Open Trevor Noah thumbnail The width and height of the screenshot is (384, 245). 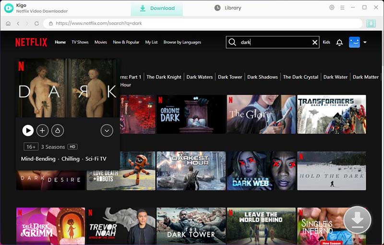pyautogui.click(x=121, y=226)
